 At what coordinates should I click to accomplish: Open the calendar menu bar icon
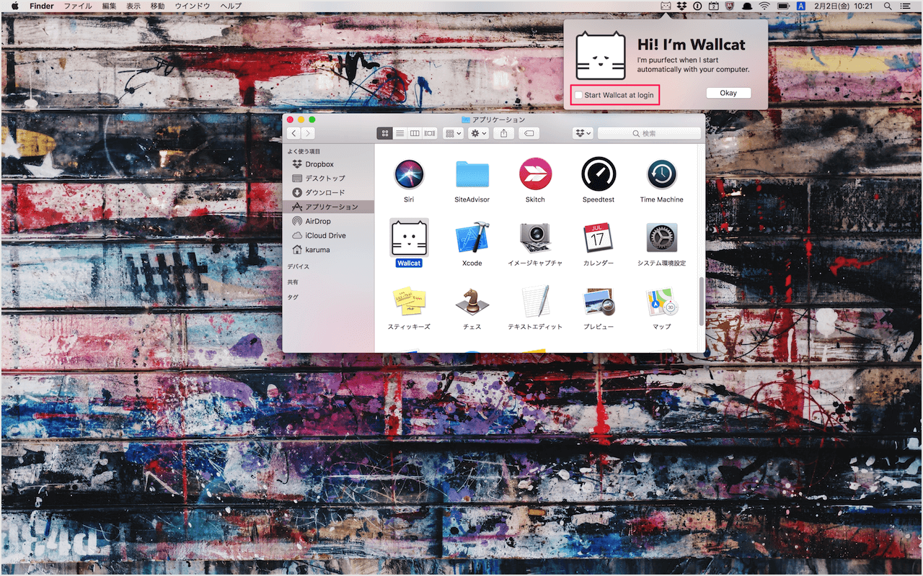(x=714, y=6)
